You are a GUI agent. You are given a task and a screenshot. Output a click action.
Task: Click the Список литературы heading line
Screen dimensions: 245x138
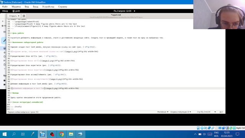[x=27, y=102]
